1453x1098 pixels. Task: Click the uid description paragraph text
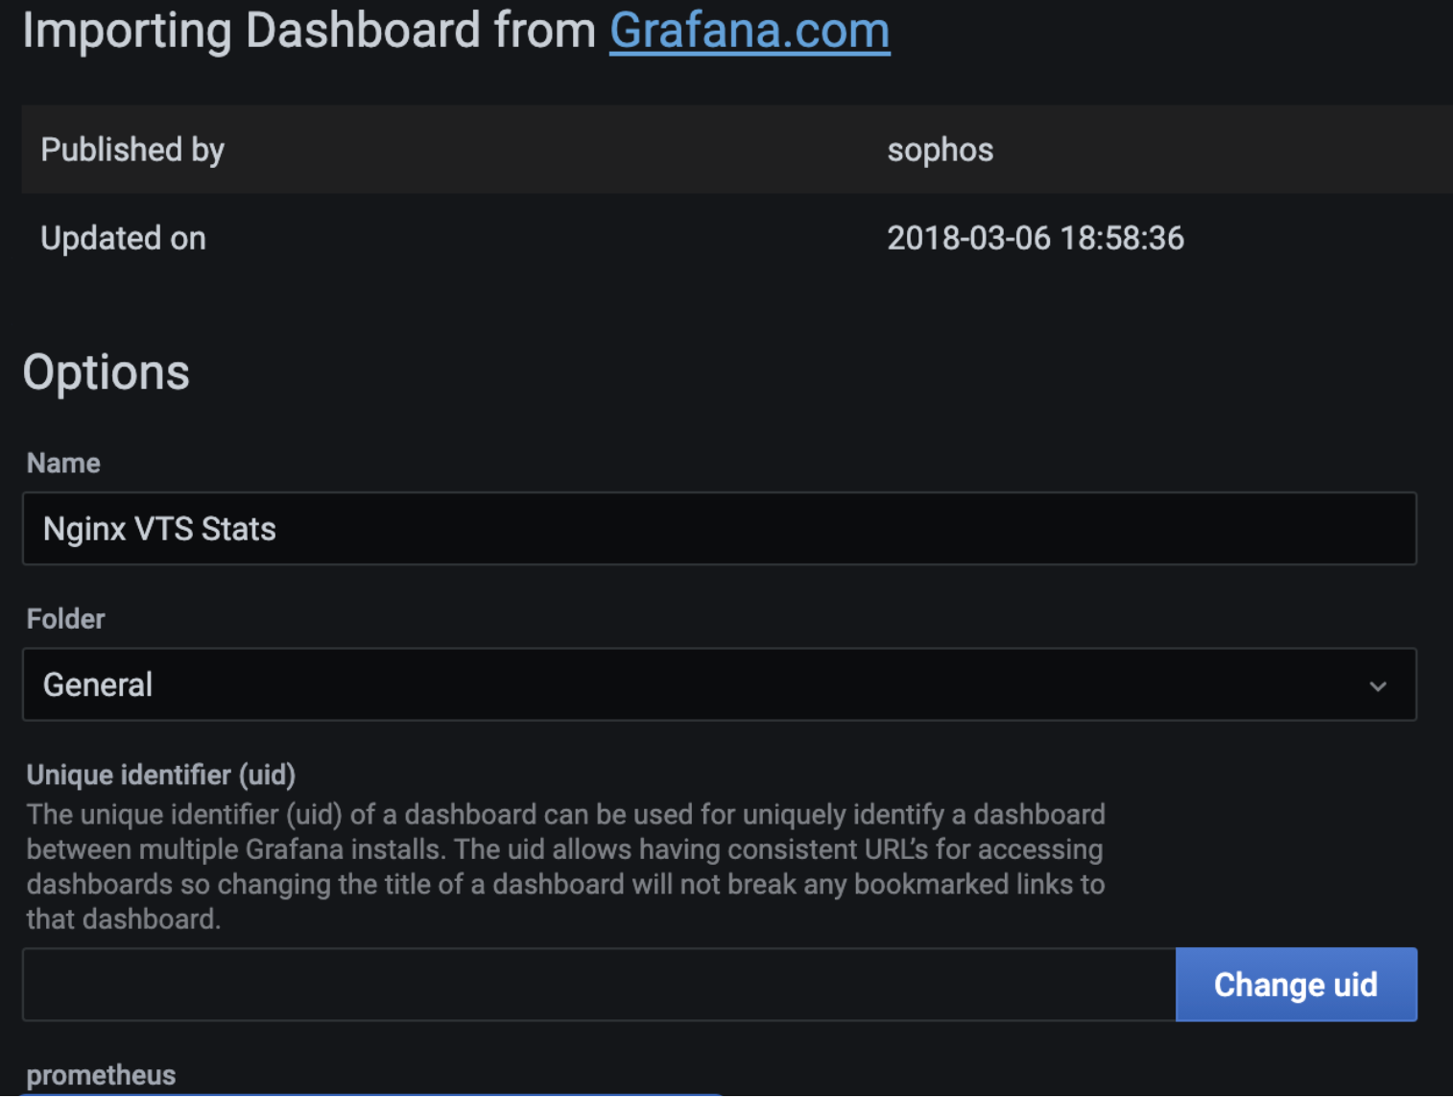click(x=566, y=867)
